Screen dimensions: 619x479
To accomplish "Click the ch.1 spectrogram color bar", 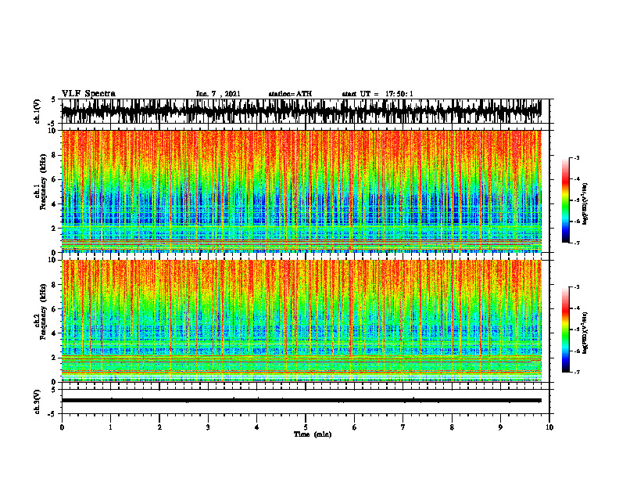I will pyautogui.click(x=565, y=200).
